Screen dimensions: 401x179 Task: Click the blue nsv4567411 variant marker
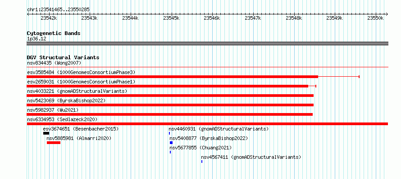(x=202, y=162)
